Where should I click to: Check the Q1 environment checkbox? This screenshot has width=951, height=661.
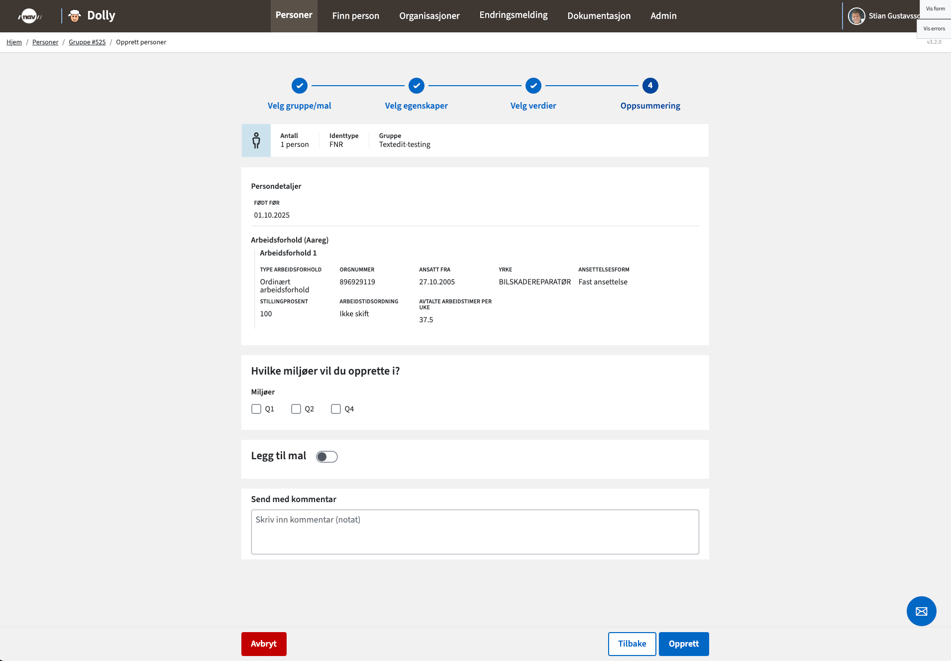pos(256,409)
